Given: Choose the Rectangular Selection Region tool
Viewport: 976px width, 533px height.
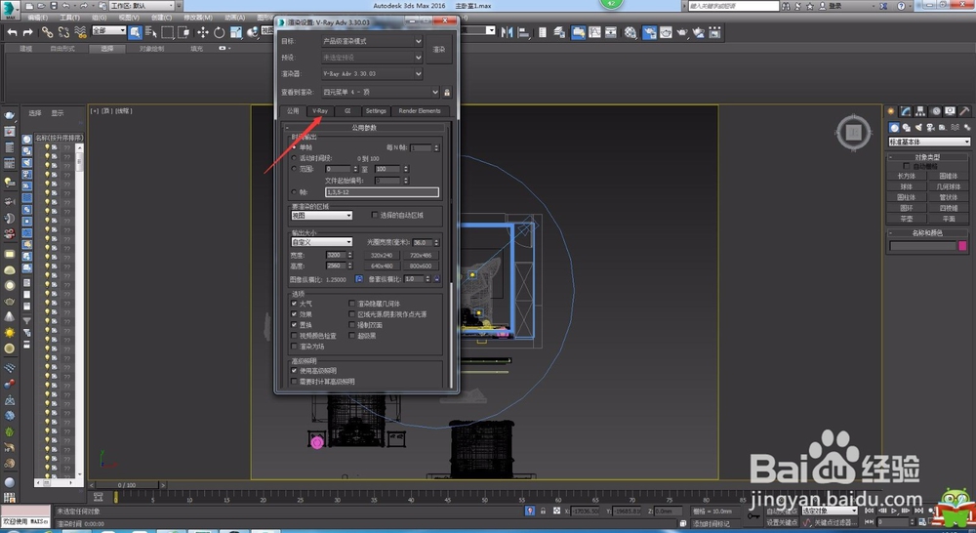Looking at the screenshot, I should [x=168, y=32].
